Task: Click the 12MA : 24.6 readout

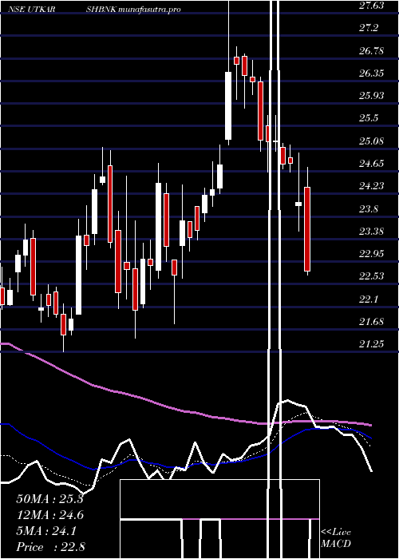Action: 49,515
